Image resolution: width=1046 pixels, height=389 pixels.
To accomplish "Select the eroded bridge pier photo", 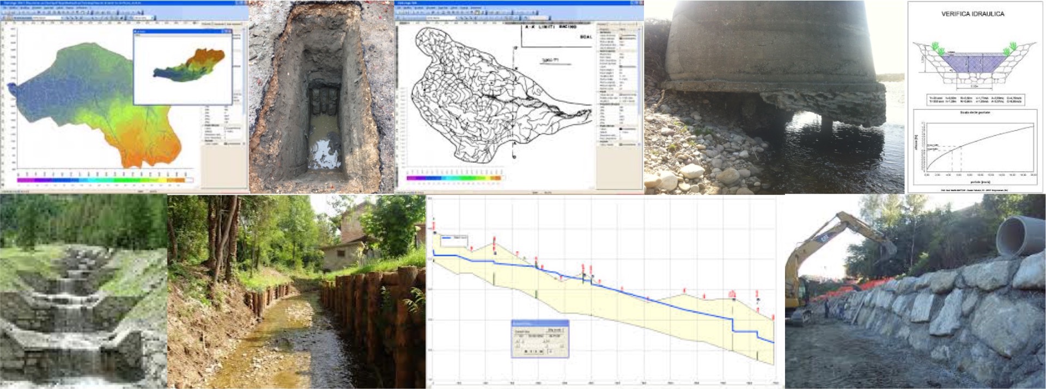I will coord(774,98).
